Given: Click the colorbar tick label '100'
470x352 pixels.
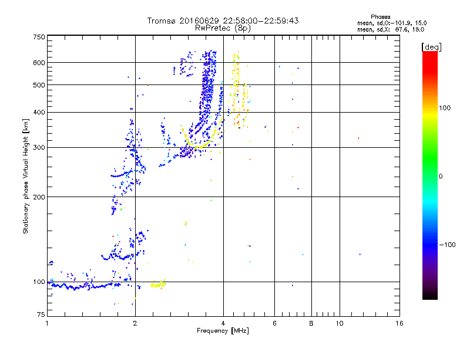Looking at the screenshot, I should [445, 108].
